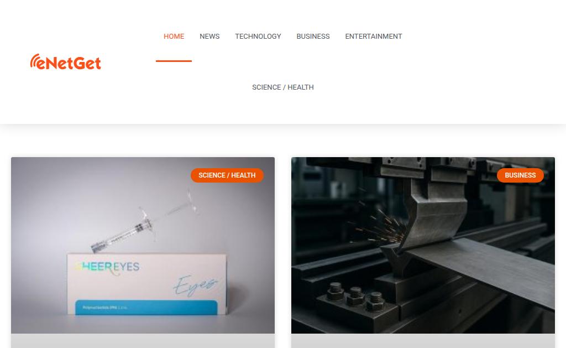
Task: Click the signal wave icon in the logo
Action: pos(34,61)
